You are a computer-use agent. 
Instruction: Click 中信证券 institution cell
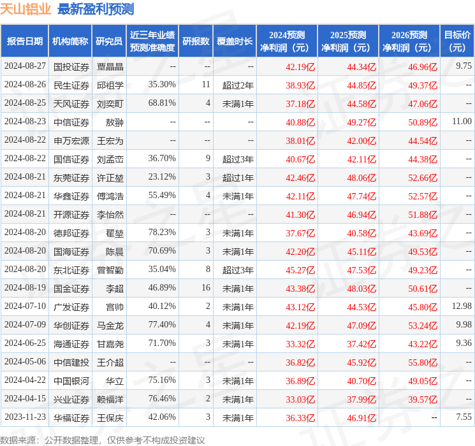71,122
